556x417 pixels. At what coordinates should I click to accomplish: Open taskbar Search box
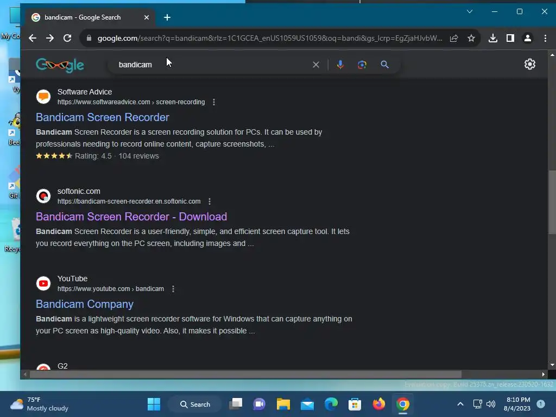(195, 404)
